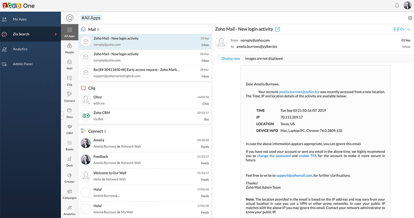Screen dimensions: 414x218
Task: Open the Early access request email
Action: pyautogui.click(x=145, y=73)
